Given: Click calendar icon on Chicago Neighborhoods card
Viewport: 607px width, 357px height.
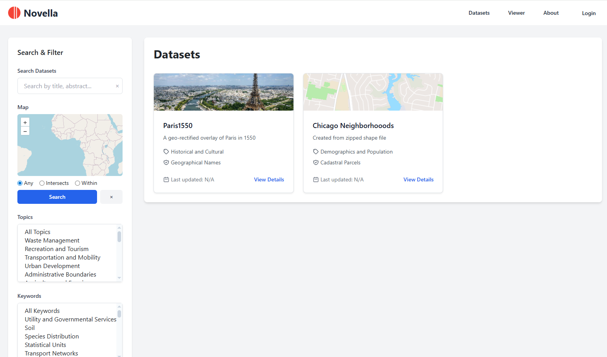Looking at the screenshot, I should [x=316, y=179].
